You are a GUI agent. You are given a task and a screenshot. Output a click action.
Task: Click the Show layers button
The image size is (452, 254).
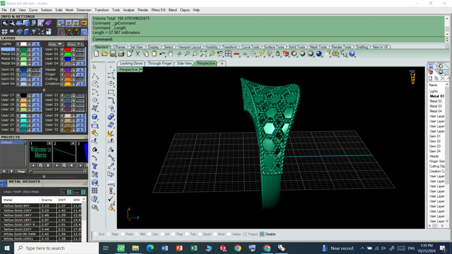(x=75, y=44)
